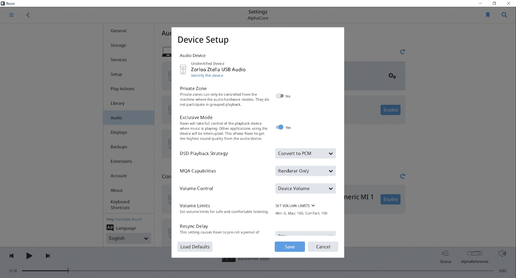
Task: Save the device setup
Action: (x=290, y=247)
